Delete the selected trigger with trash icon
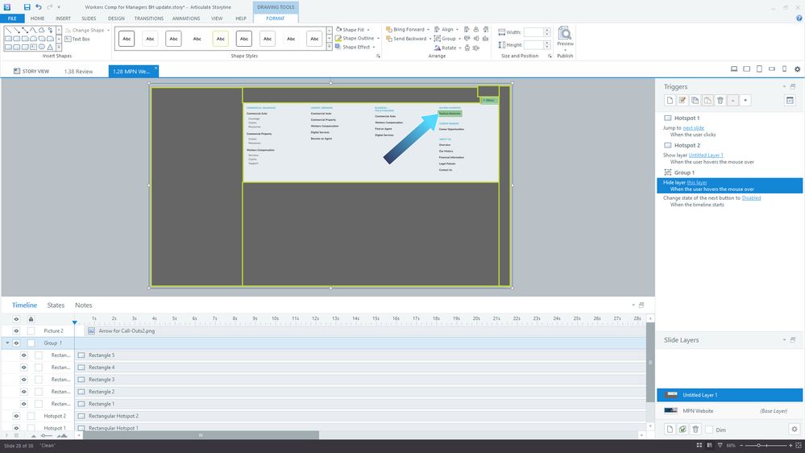This screenshot has width=805, height=453. tap(720, 100)
